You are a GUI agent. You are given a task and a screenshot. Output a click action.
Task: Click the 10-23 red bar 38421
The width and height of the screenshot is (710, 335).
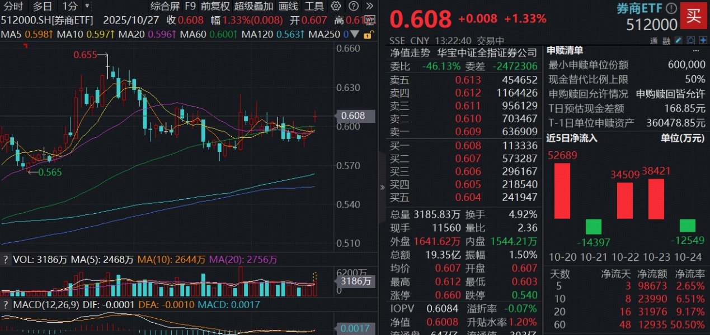coord(656,199)
